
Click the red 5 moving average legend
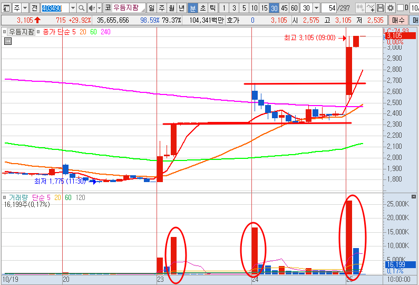pos(74,32)
